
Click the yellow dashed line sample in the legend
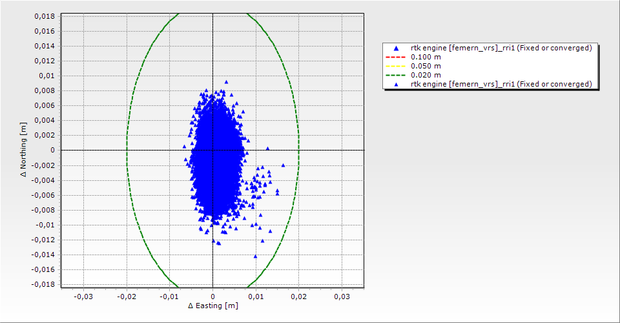[x=395, y=67]
